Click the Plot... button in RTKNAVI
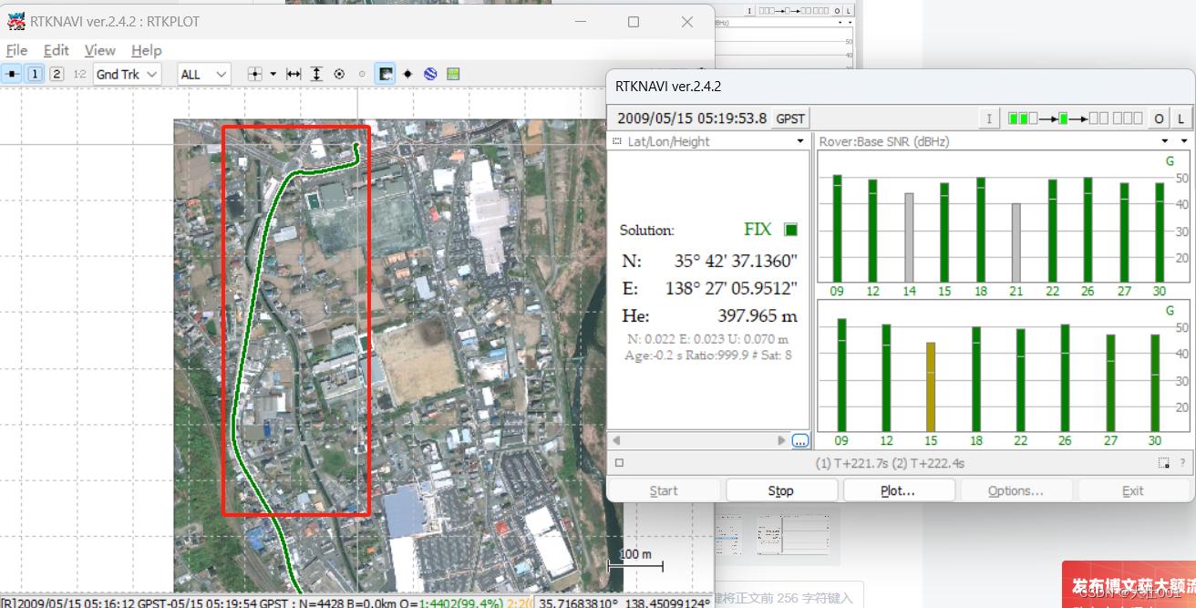The width and height of the screenshot is (1196, 608). pos(899,490)
